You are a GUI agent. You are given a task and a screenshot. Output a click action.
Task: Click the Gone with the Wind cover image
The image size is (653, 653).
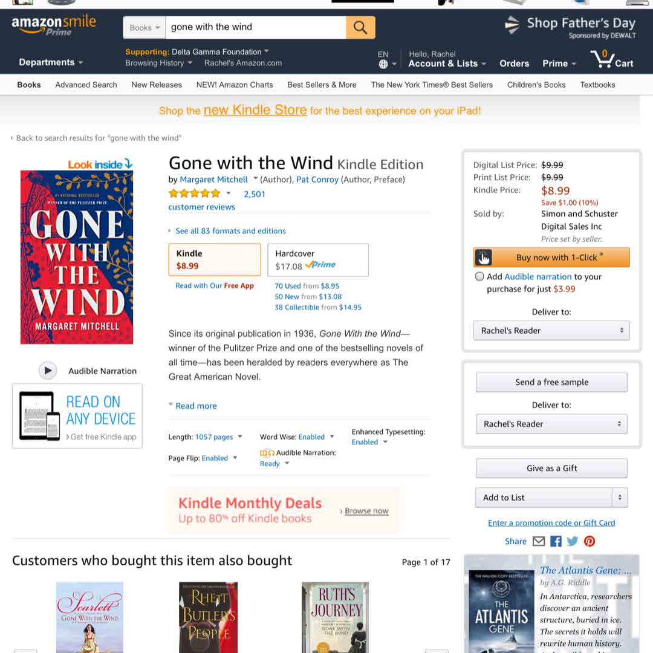(x=77, y=257)
